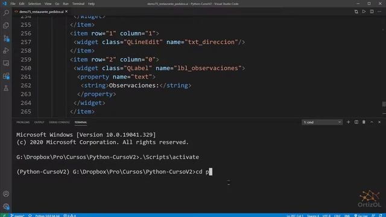Close the demo75_restaurante_pedidos.ui tab
Screen dimensions: 386x217
coord(66,11)
